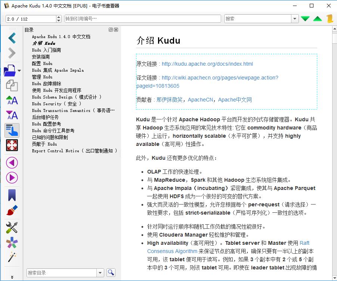
Task: Open 'Export Control Notice' chapter
Action: click(75, 151)
